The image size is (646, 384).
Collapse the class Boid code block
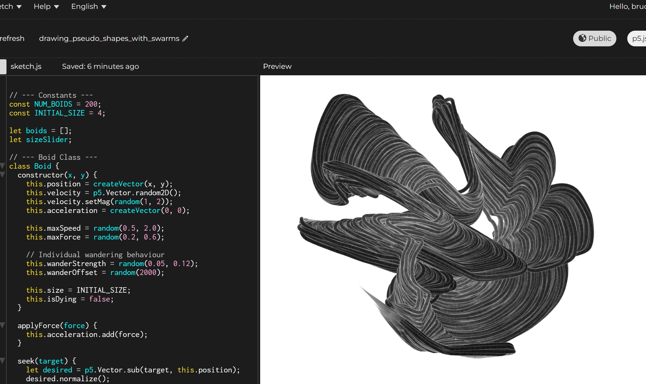tap(2, 166)
